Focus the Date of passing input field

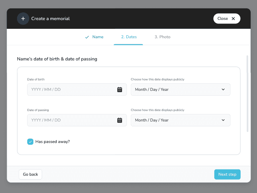coord(72,120)
